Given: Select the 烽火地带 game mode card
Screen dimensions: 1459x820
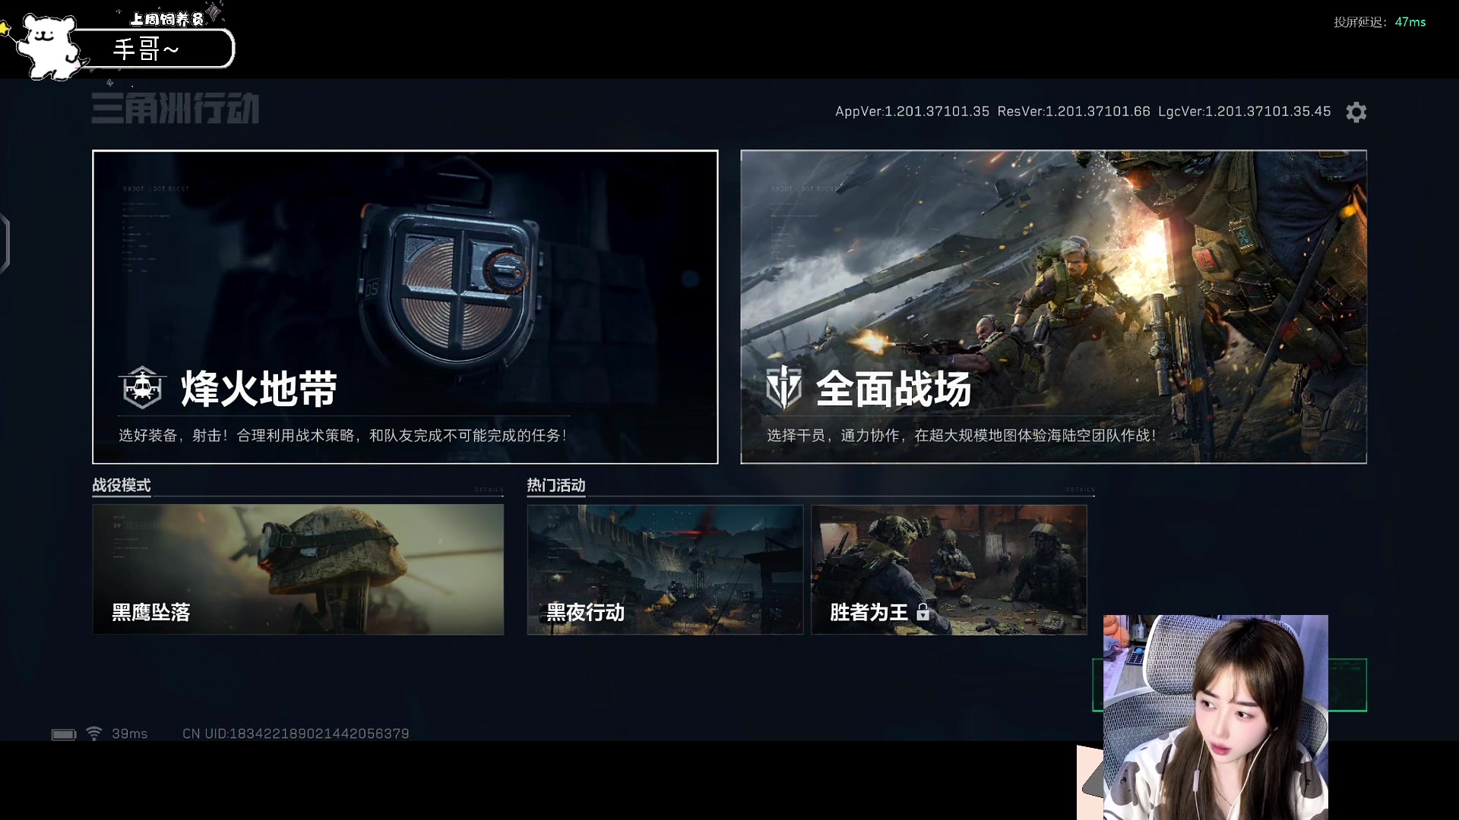Looking at the screenshot, I should [405, 307].
